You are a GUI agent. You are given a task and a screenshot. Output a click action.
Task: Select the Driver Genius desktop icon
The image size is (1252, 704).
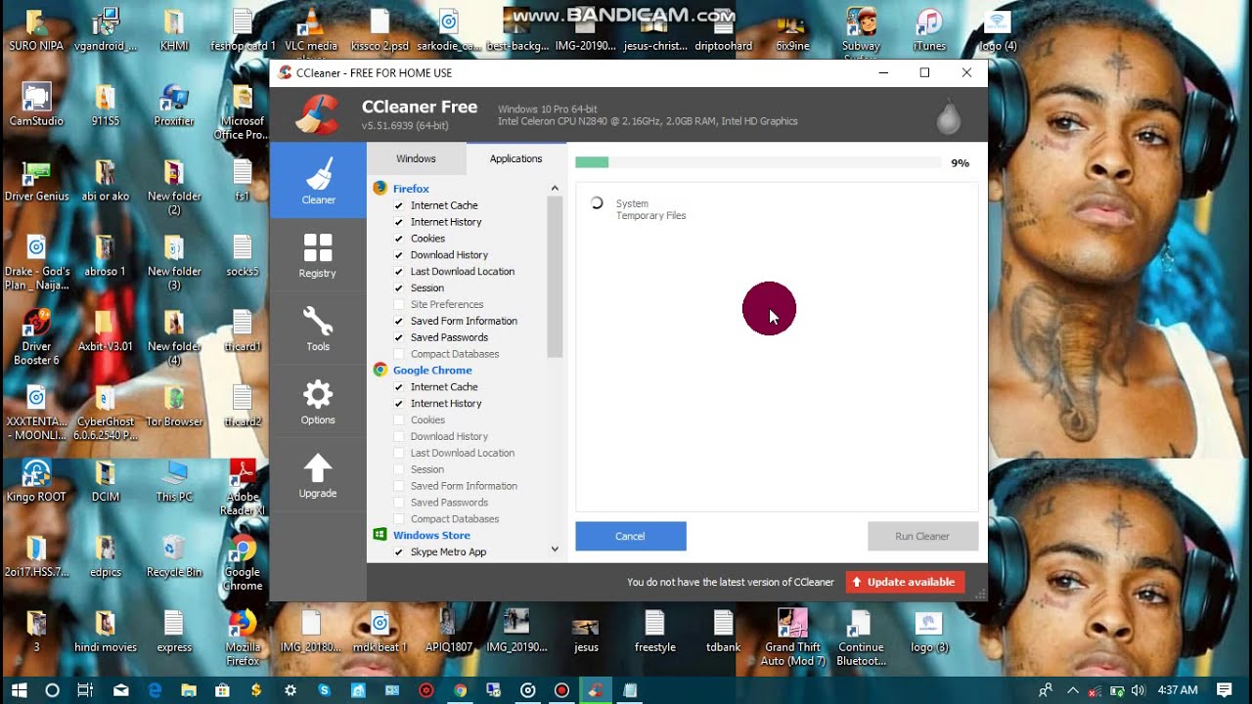coord(36,181)
